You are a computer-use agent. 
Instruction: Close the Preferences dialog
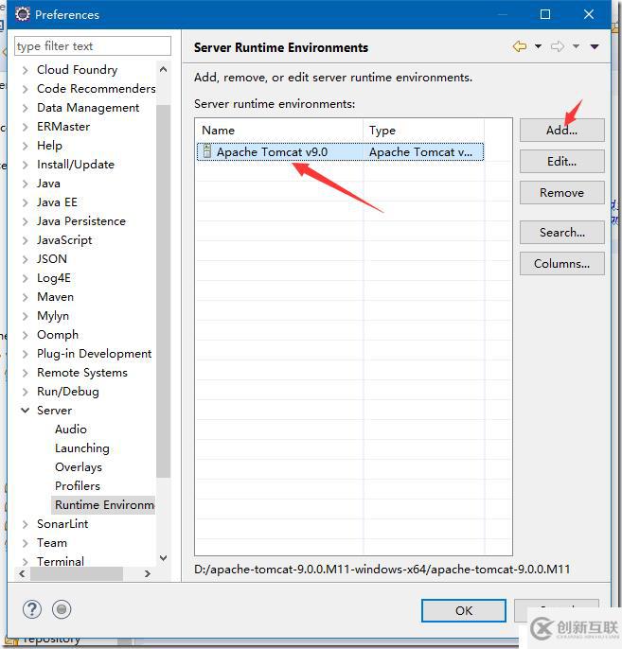point(589,14)
